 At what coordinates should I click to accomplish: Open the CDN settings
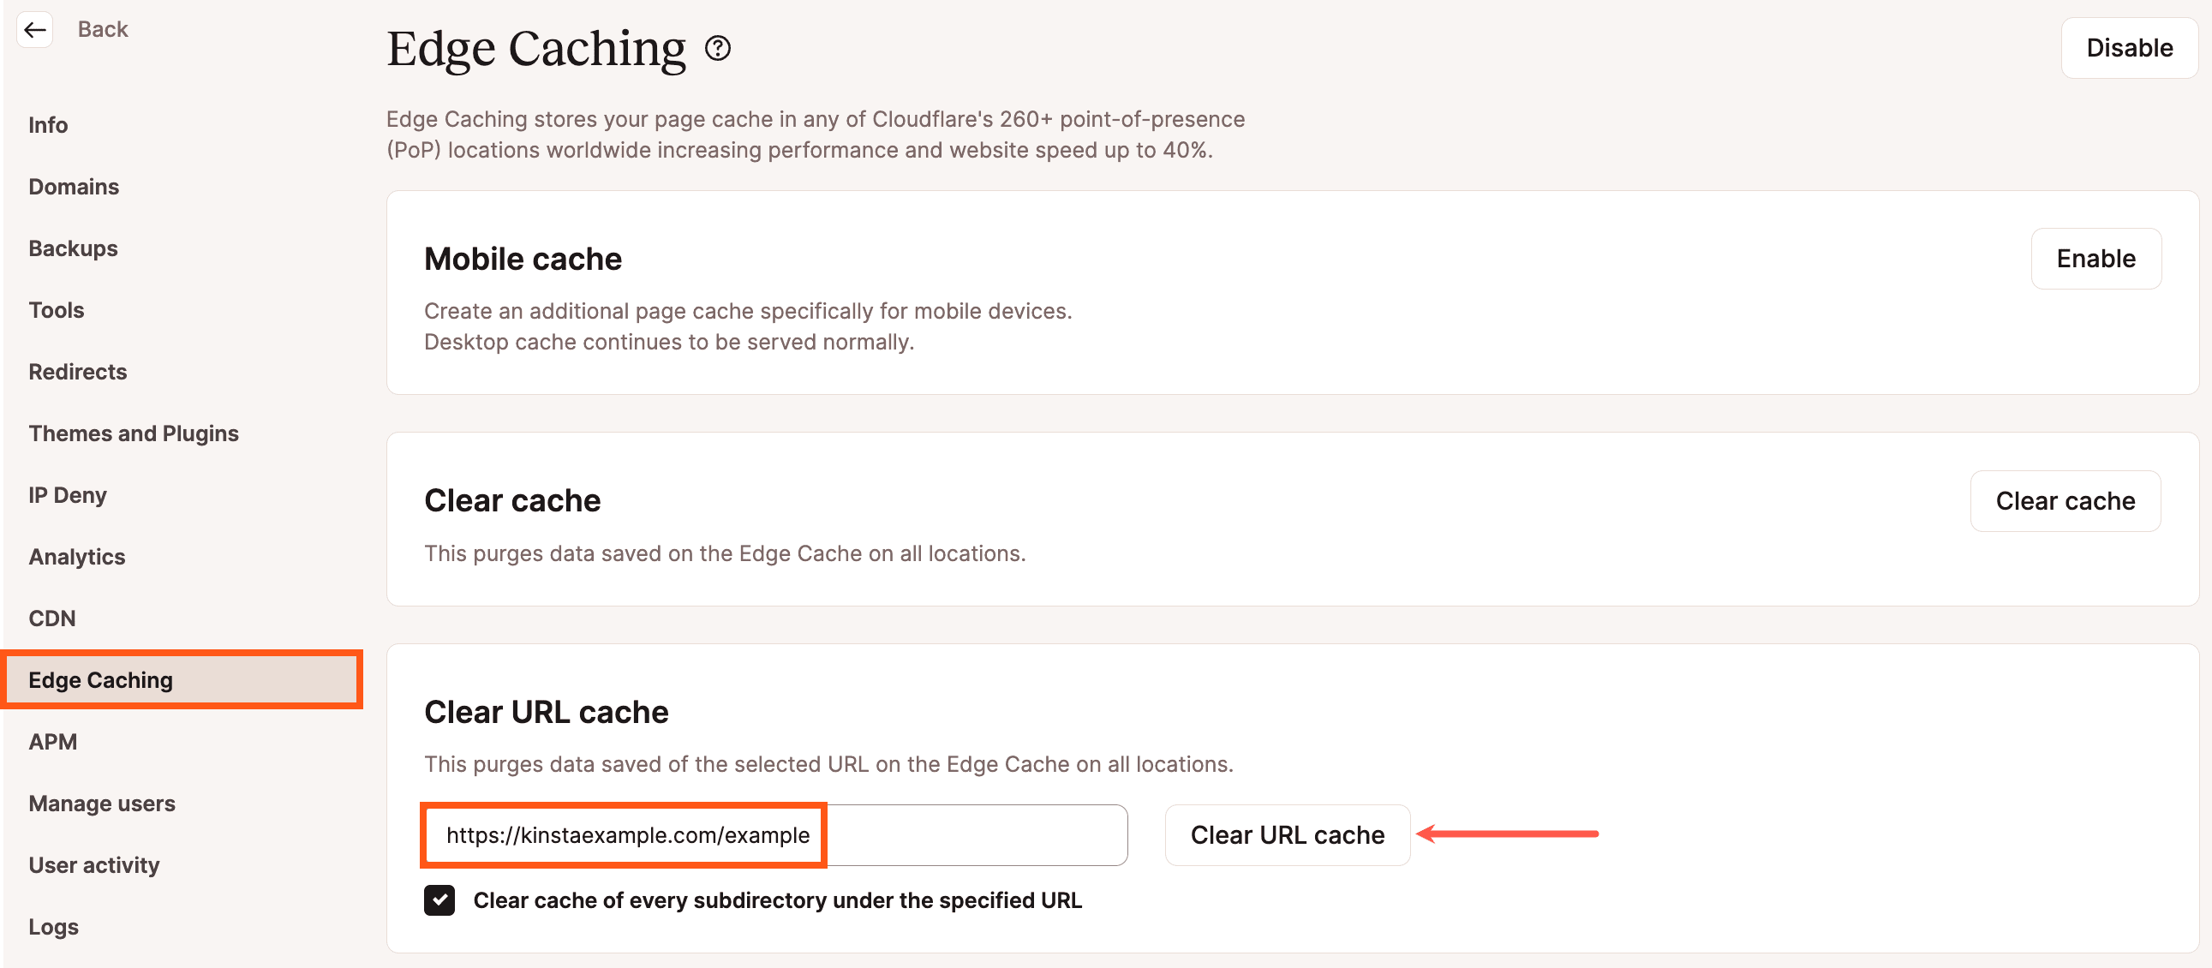52,618
